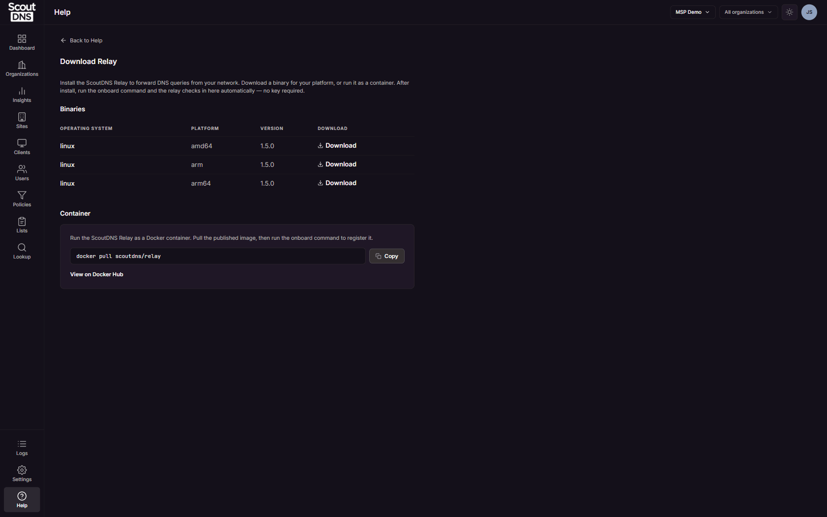Expand the MSP Demo dropdown

click(692, 12)
